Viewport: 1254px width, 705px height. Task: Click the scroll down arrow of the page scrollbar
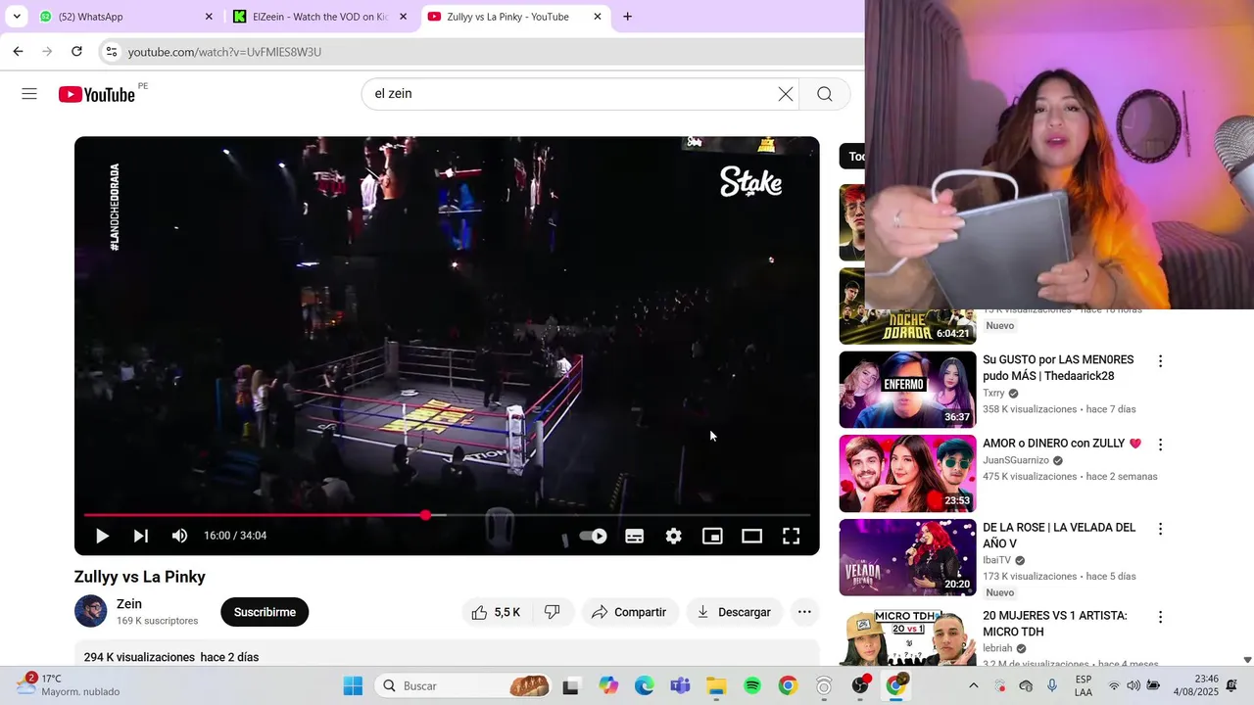tap(1246, 661)
